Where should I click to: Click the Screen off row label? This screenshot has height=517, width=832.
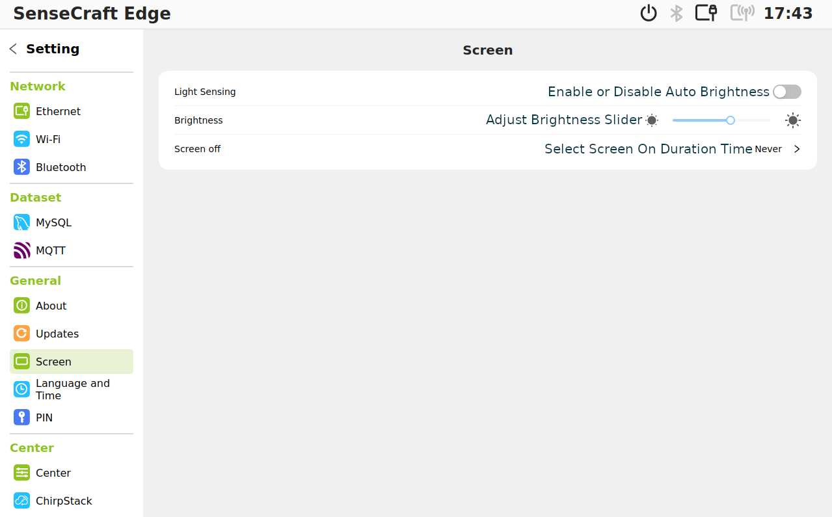point(197,149)
